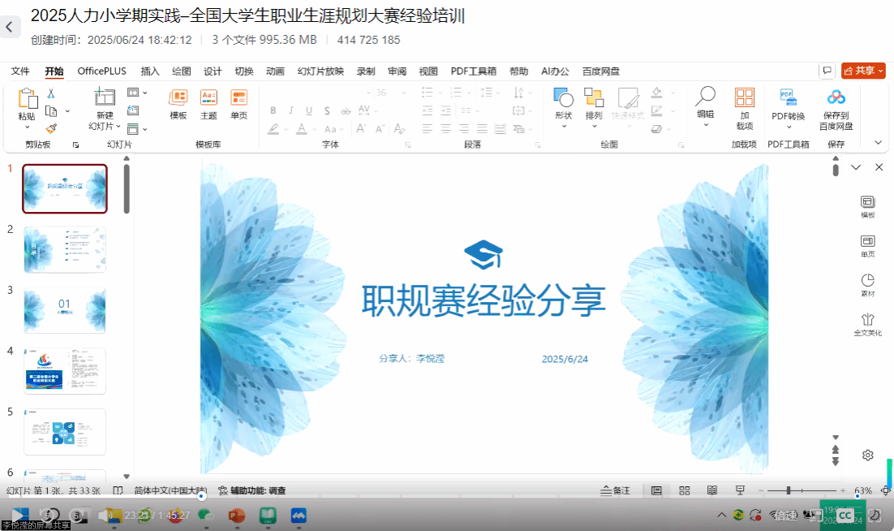
Task: Switch to the 幻灯片放映 tab
Action: pos(320,71)
